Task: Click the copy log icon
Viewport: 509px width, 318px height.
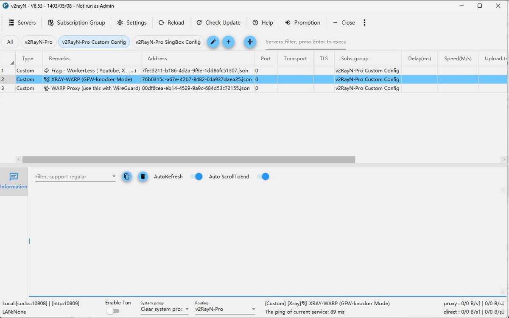Action: point(126,176)
